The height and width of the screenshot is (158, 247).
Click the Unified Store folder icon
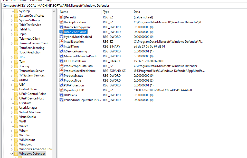pyautogui.click(x=16, y=89)
